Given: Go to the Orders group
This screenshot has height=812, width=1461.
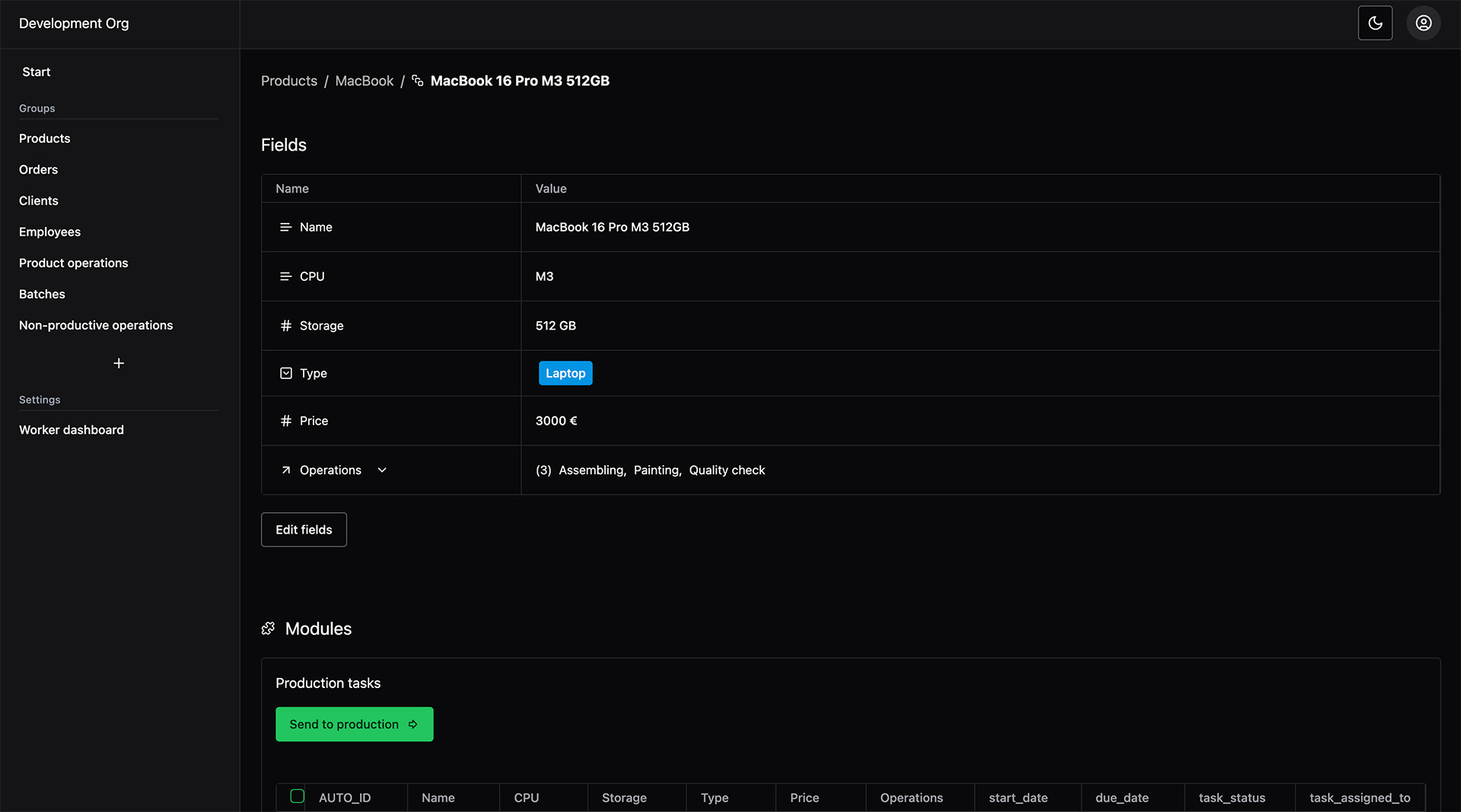Looking at the screenshot, I should click(39, 170).
